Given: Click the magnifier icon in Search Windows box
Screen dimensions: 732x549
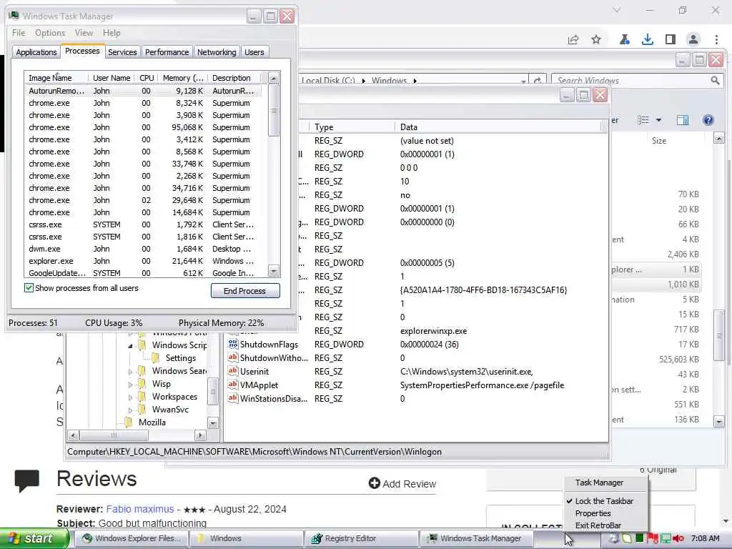Looking at the screenshot, I should [x=715, y=80].
